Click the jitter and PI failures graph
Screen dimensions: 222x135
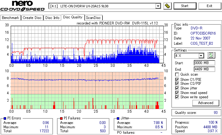click(87, 91)
